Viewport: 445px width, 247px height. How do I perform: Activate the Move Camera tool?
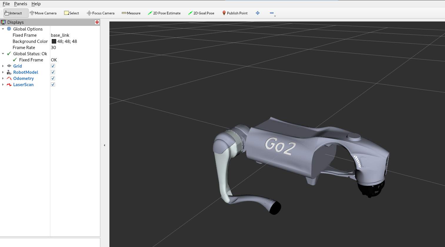(43, 13)
